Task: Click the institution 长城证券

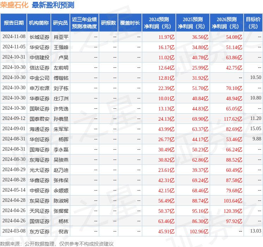Action: (40, 37)
